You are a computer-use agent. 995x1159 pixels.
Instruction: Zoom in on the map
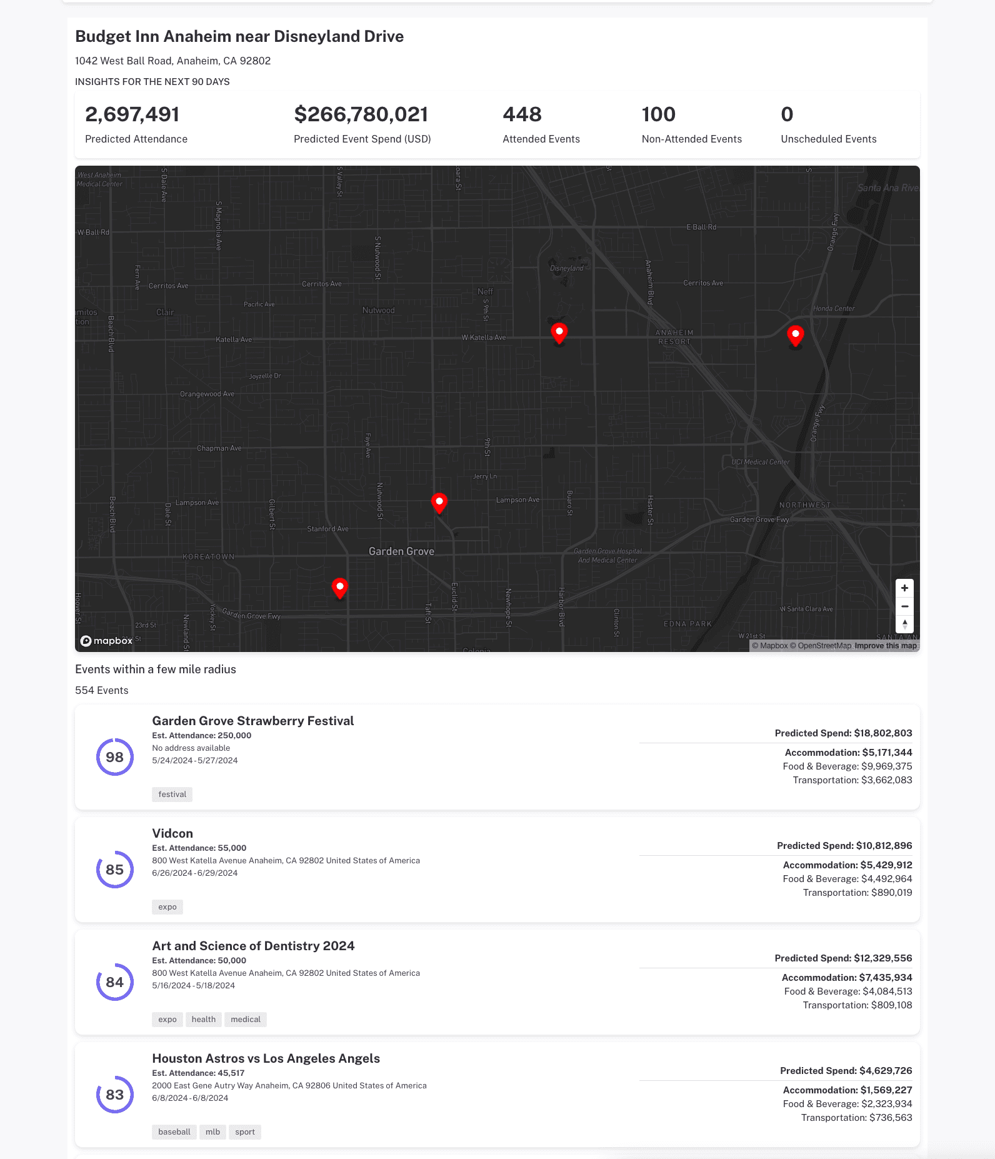pyautogui.click(x=904, y=588)
